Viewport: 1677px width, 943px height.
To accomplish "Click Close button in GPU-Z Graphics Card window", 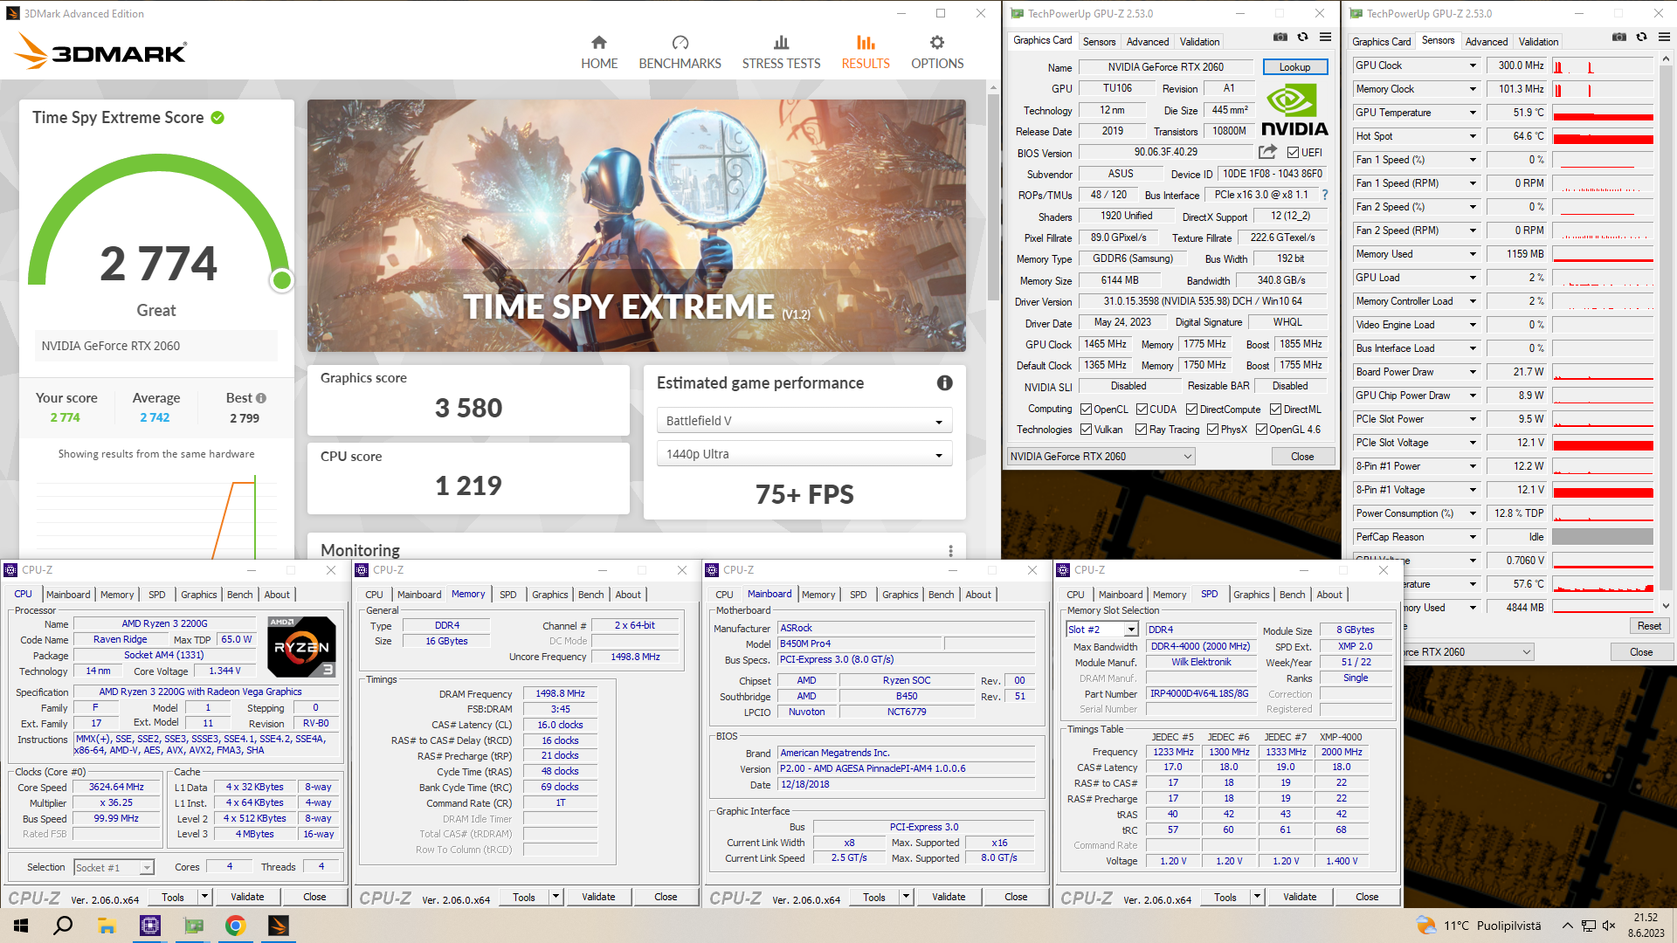I will (x=1302, y=457).
